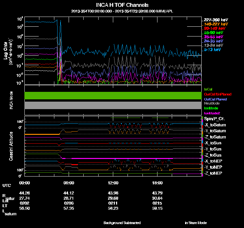The height and width of the screenshot is (228, 244).
Task: Click the "Background Subtracted" footer text
Action: pyautogui.click(x=122, y=223)
